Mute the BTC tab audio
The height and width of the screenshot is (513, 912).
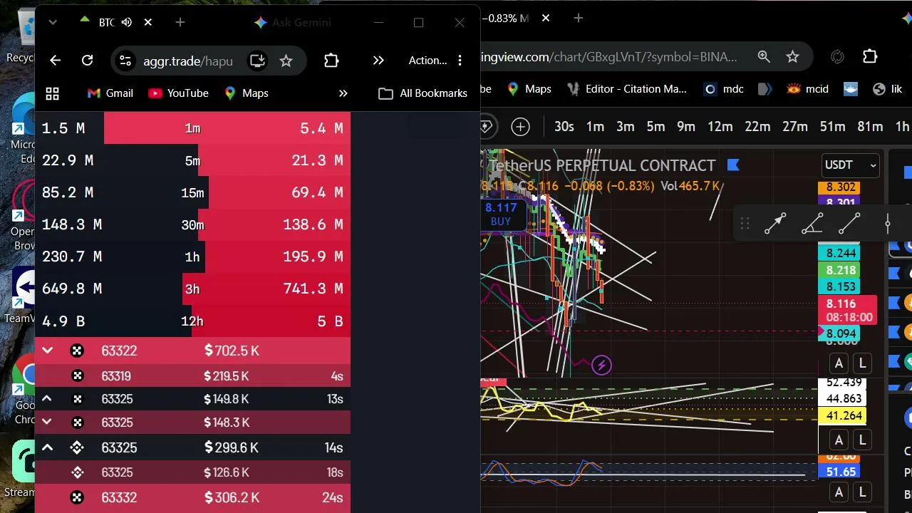click(127, 23)
